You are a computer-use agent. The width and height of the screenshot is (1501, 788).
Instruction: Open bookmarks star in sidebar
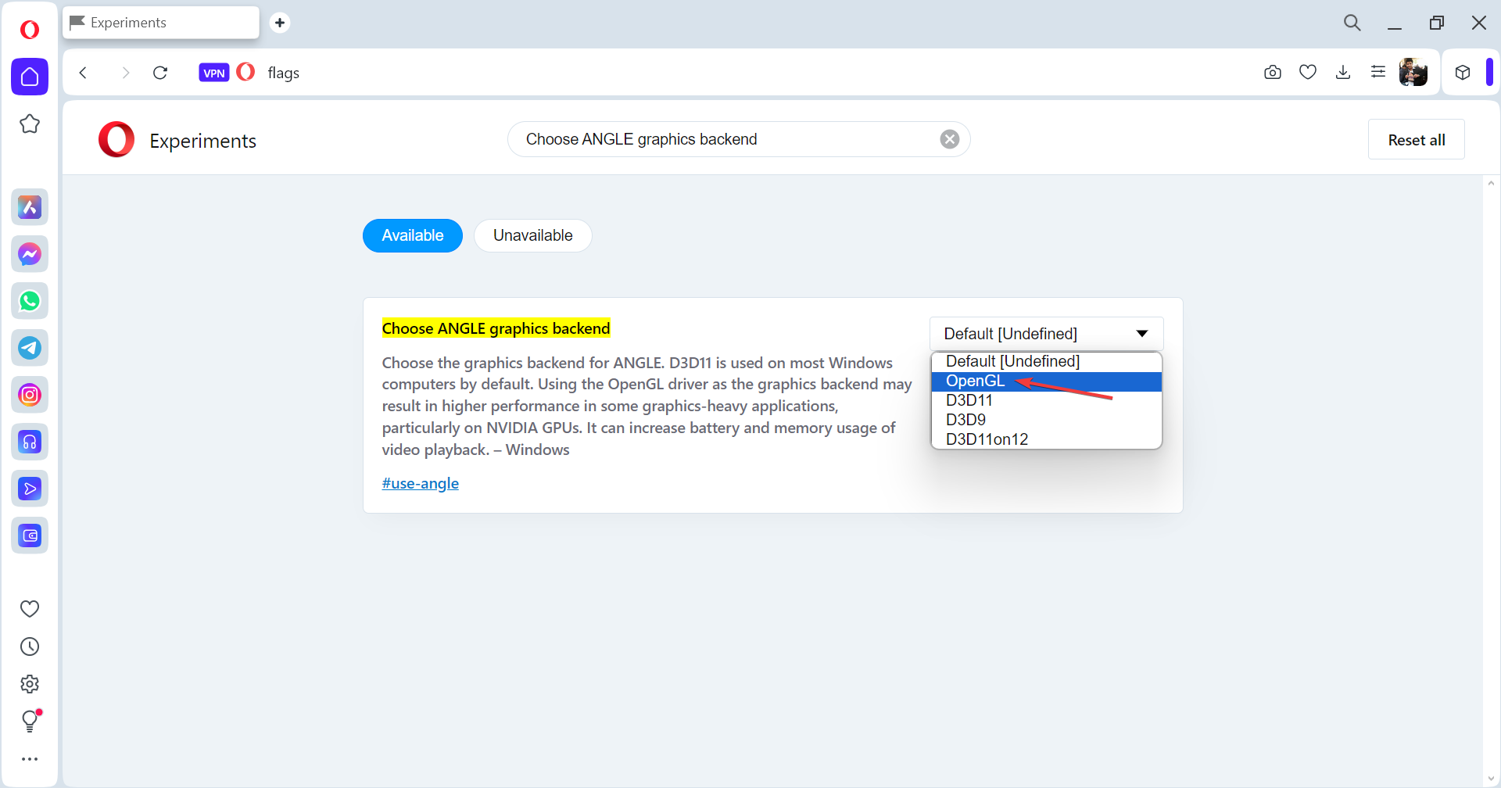(x=30, y=124)
